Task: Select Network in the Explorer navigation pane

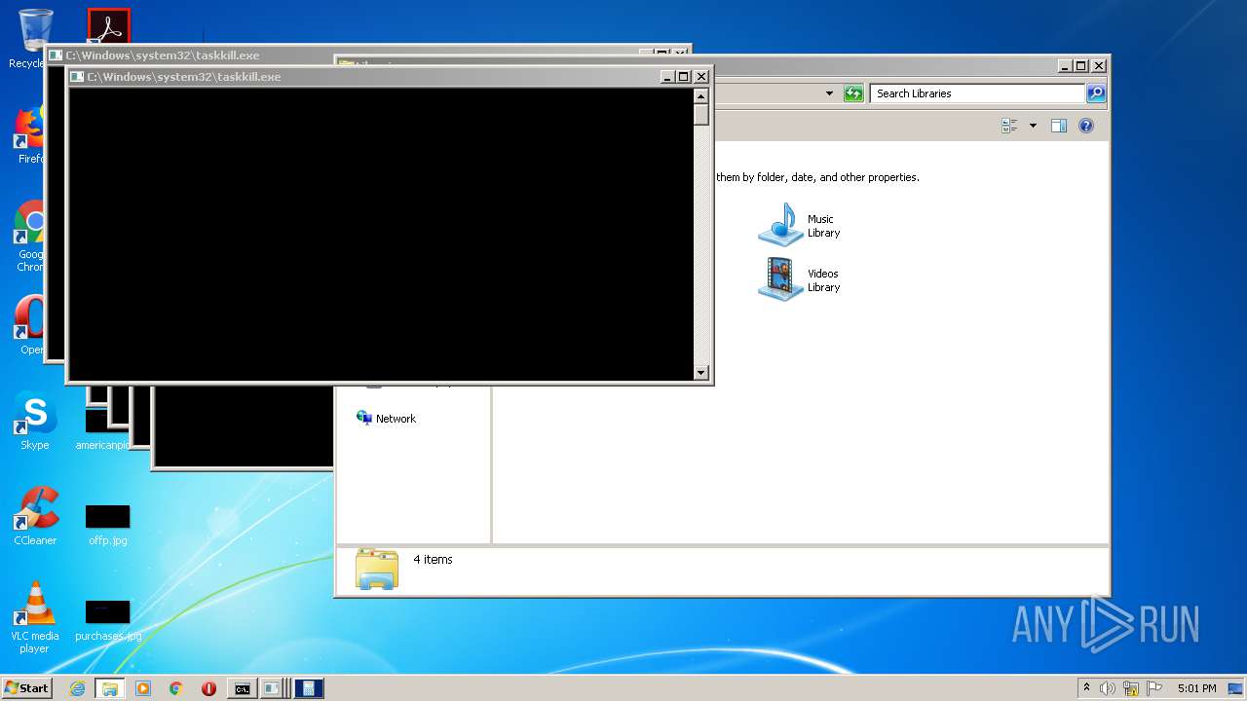Action: click(387, 418)
